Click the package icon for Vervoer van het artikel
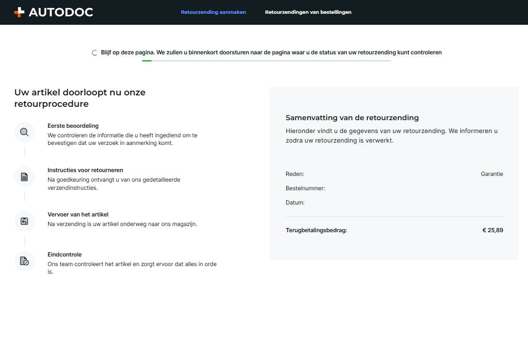The image size is (528, 339). (x=24, y=221)
